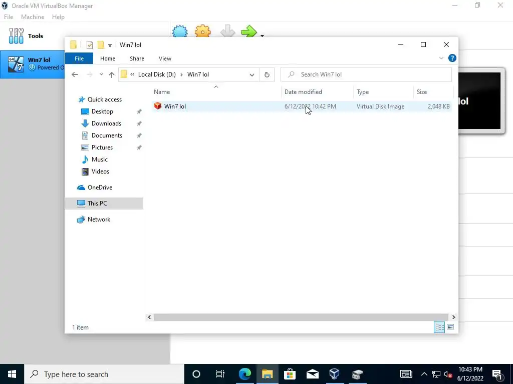Image resolution: width=513 pixels, height=384 pixels.
Task: Open VirtualBox Settings gear icon
Action: pos(202,31)
